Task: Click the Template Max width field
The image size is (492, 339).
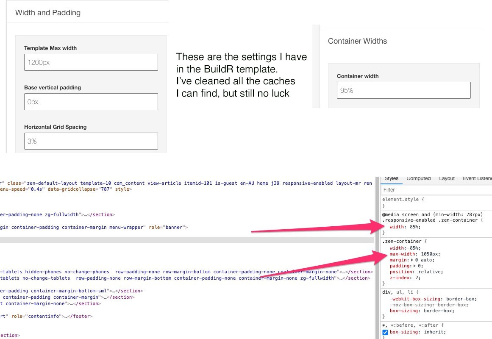Action: click(91, 62)
